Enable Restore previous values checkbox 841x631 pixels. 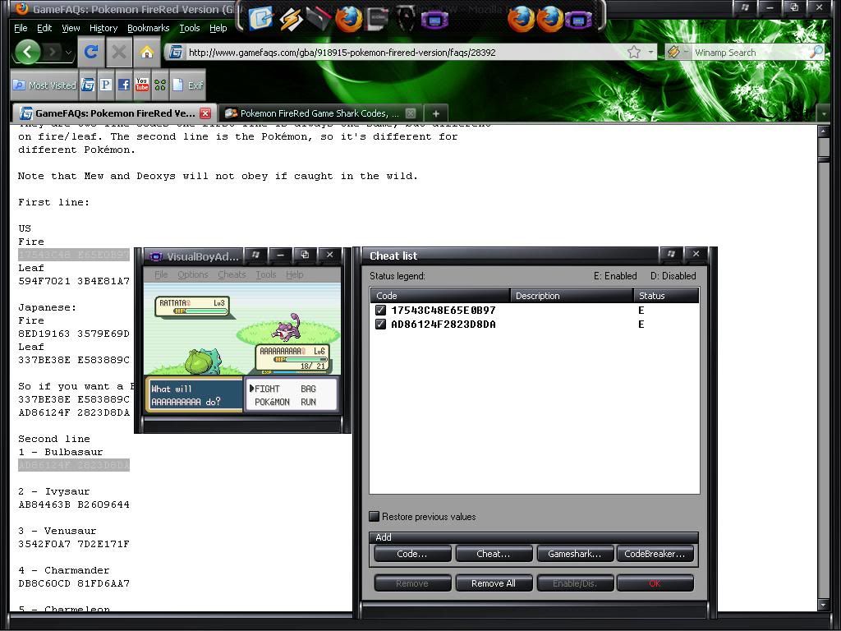click(375, 517)
